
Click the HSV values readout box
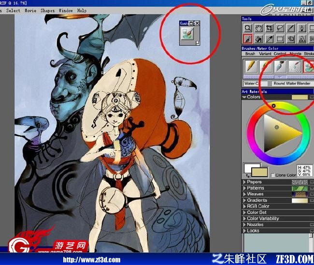pos(304,171)
